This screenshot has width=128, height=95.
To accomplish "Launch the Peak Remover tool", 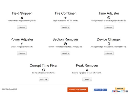I will (87, 79).
